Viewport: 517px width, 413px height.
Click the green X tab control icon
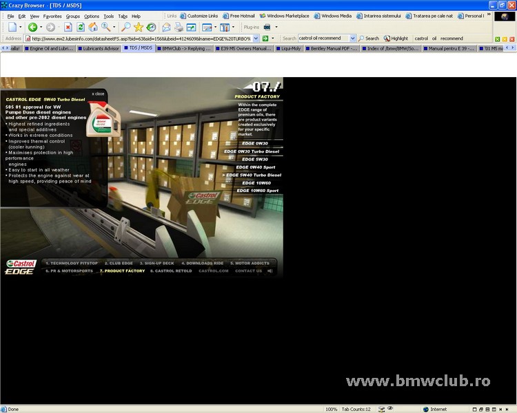click(498, 39)
